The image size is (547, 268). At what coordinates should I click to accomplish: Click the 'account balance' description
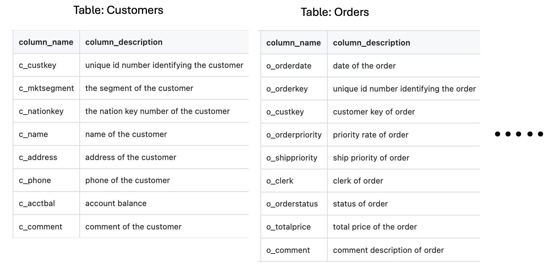click(x=116, y=203)
